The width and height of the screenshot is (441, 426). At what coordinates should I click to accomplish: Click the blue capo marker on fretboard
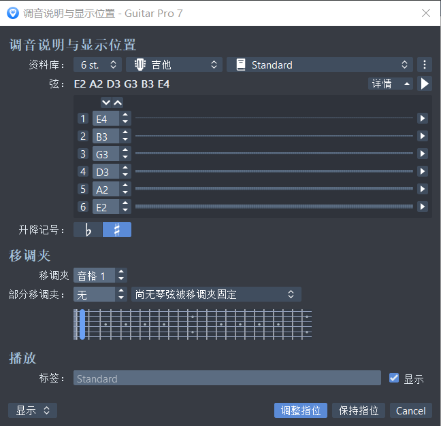pos(82,324)
